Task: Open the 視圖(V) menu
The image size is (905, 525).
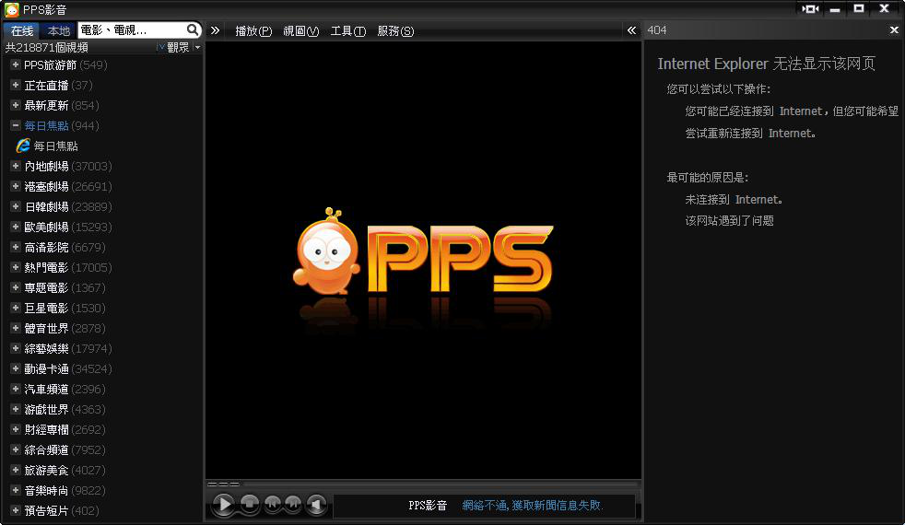Action: (300, 31)
